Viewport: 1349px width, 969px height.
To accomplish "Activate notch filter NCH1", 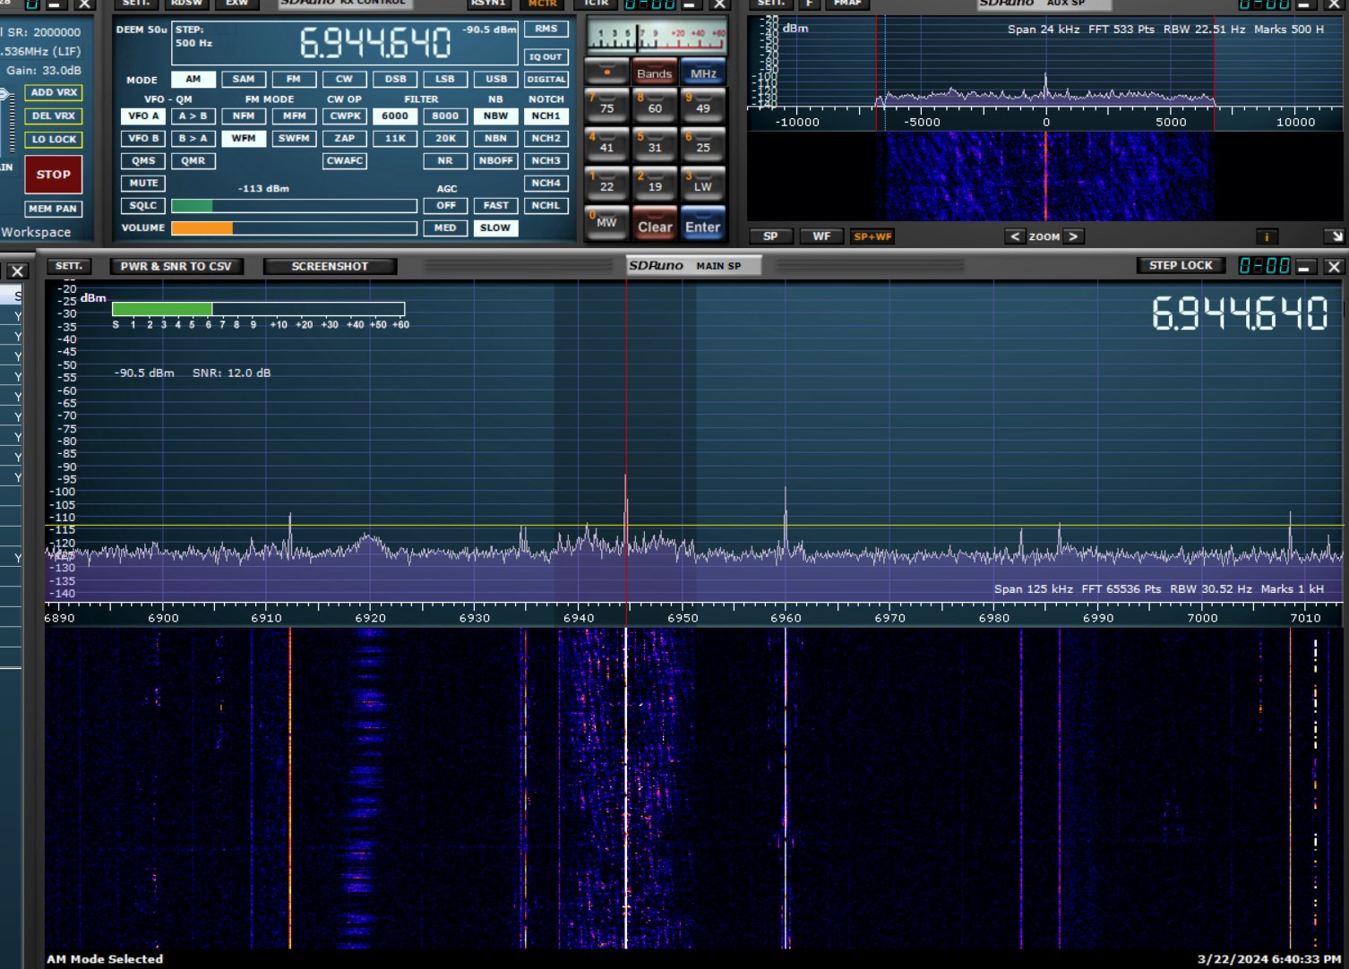I will 546,116.
